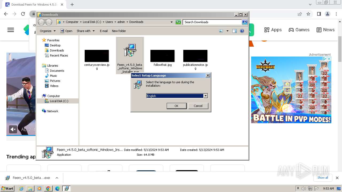Unmute the video ad
Image resolution: width=342 pixels, height=192 pixels.
pyautogui.click(x=13, y=129)
